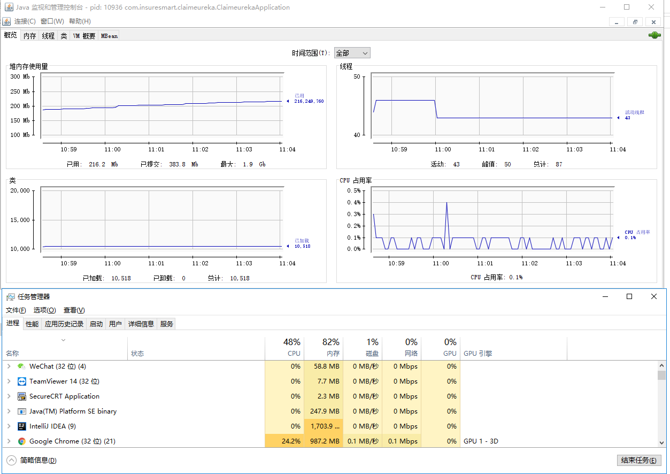Click the green connection status icon
The height and width of the screenshot is (474, 670).
click(654, 35)
